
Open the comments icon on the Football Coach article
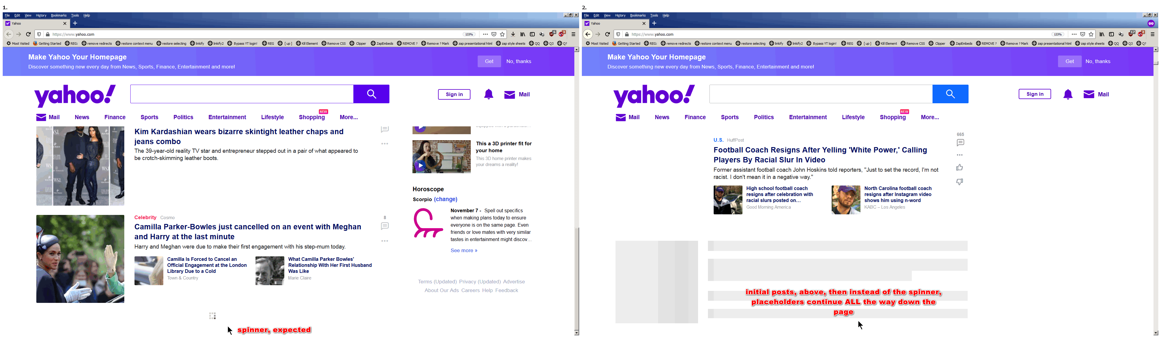[x=960, y=143]
